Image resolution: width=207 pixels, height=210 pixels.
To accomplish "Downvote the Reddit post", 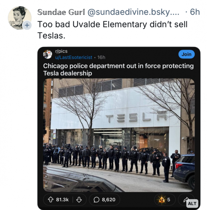I will tap(79, 199).
